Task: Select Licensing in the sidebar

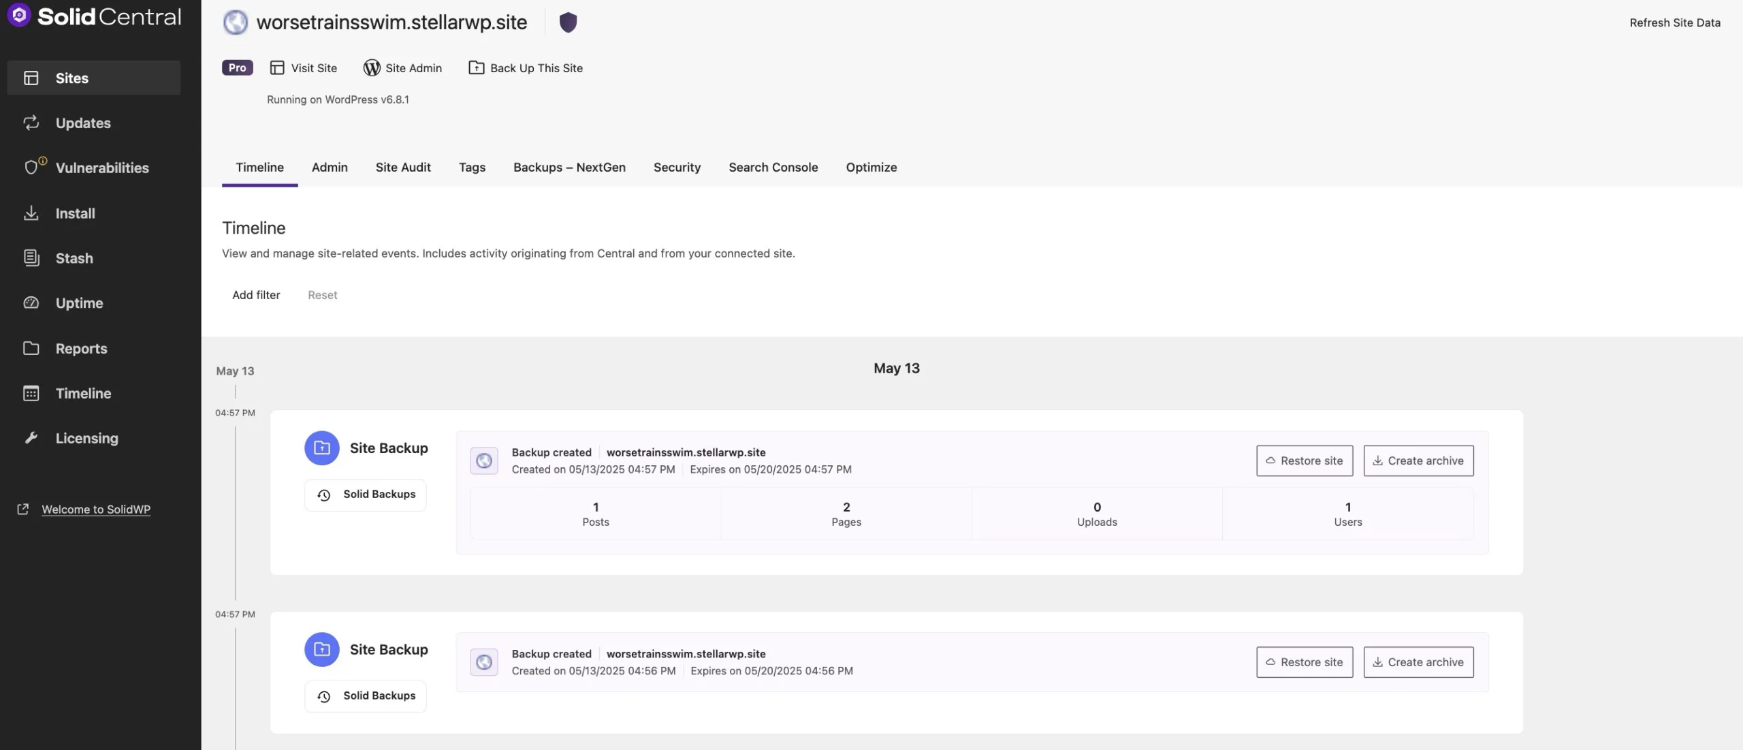Action: coord(86,438)
